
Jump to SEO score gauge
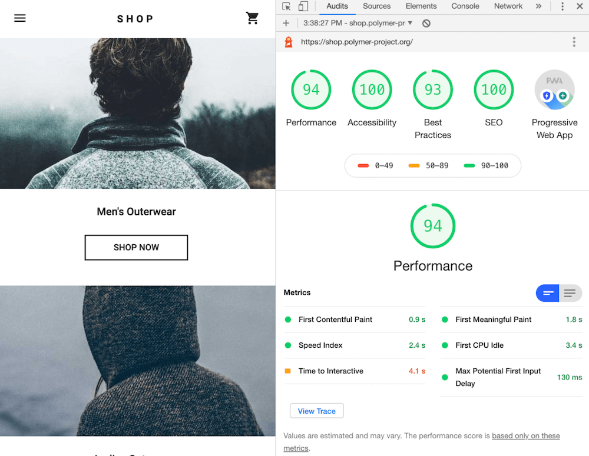[494, 89]
